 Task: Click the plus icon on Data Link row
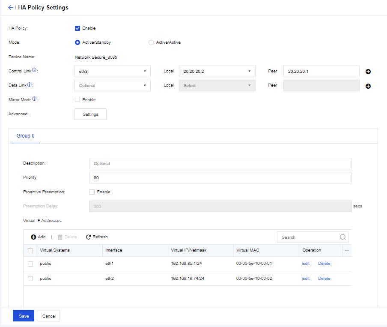368,86
